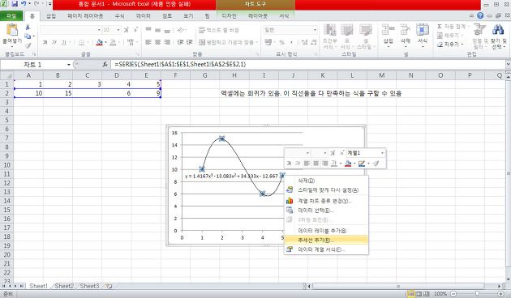This screenshot has height=298, width=511.
Task: Expand the formula bar
Action: (x=508, y=65)
